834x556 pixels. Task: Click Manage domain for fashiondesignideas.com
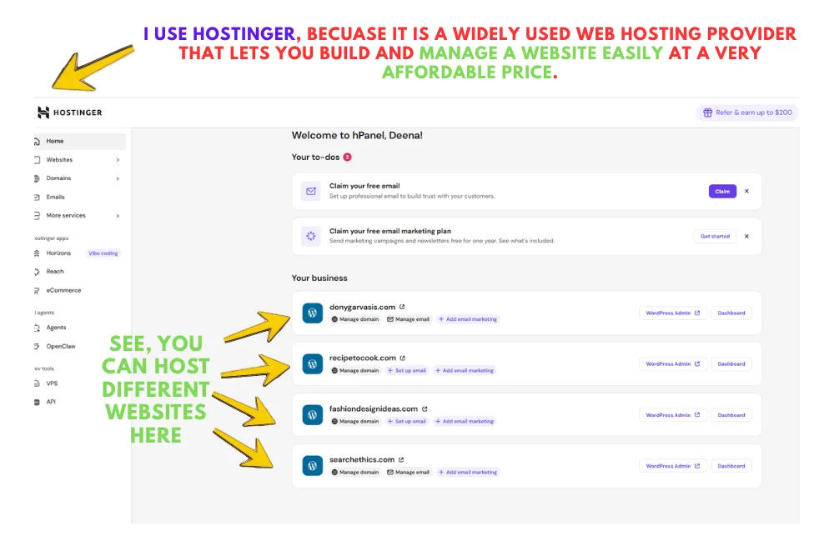click(x=355, y=422)
